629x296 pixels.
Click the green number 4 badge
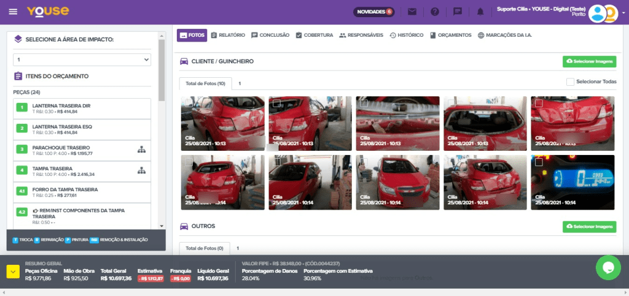pos(21,170)
